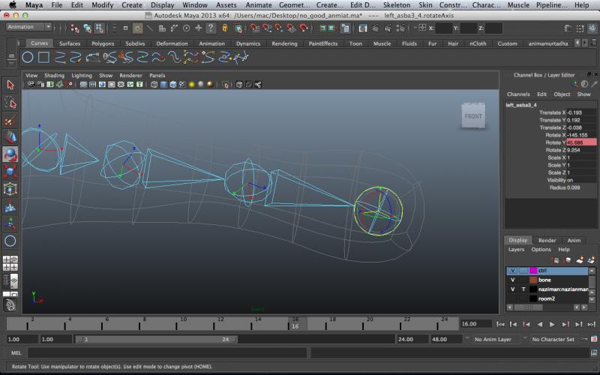Pick the Rotate tool in toolbox
Image resolution: width=600 pixels, height=375 pixels.
[x=10, y=154]
